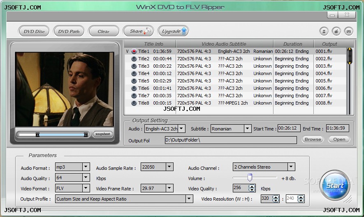
Task: Select the Title7 radio button
Action: (134, 96)
